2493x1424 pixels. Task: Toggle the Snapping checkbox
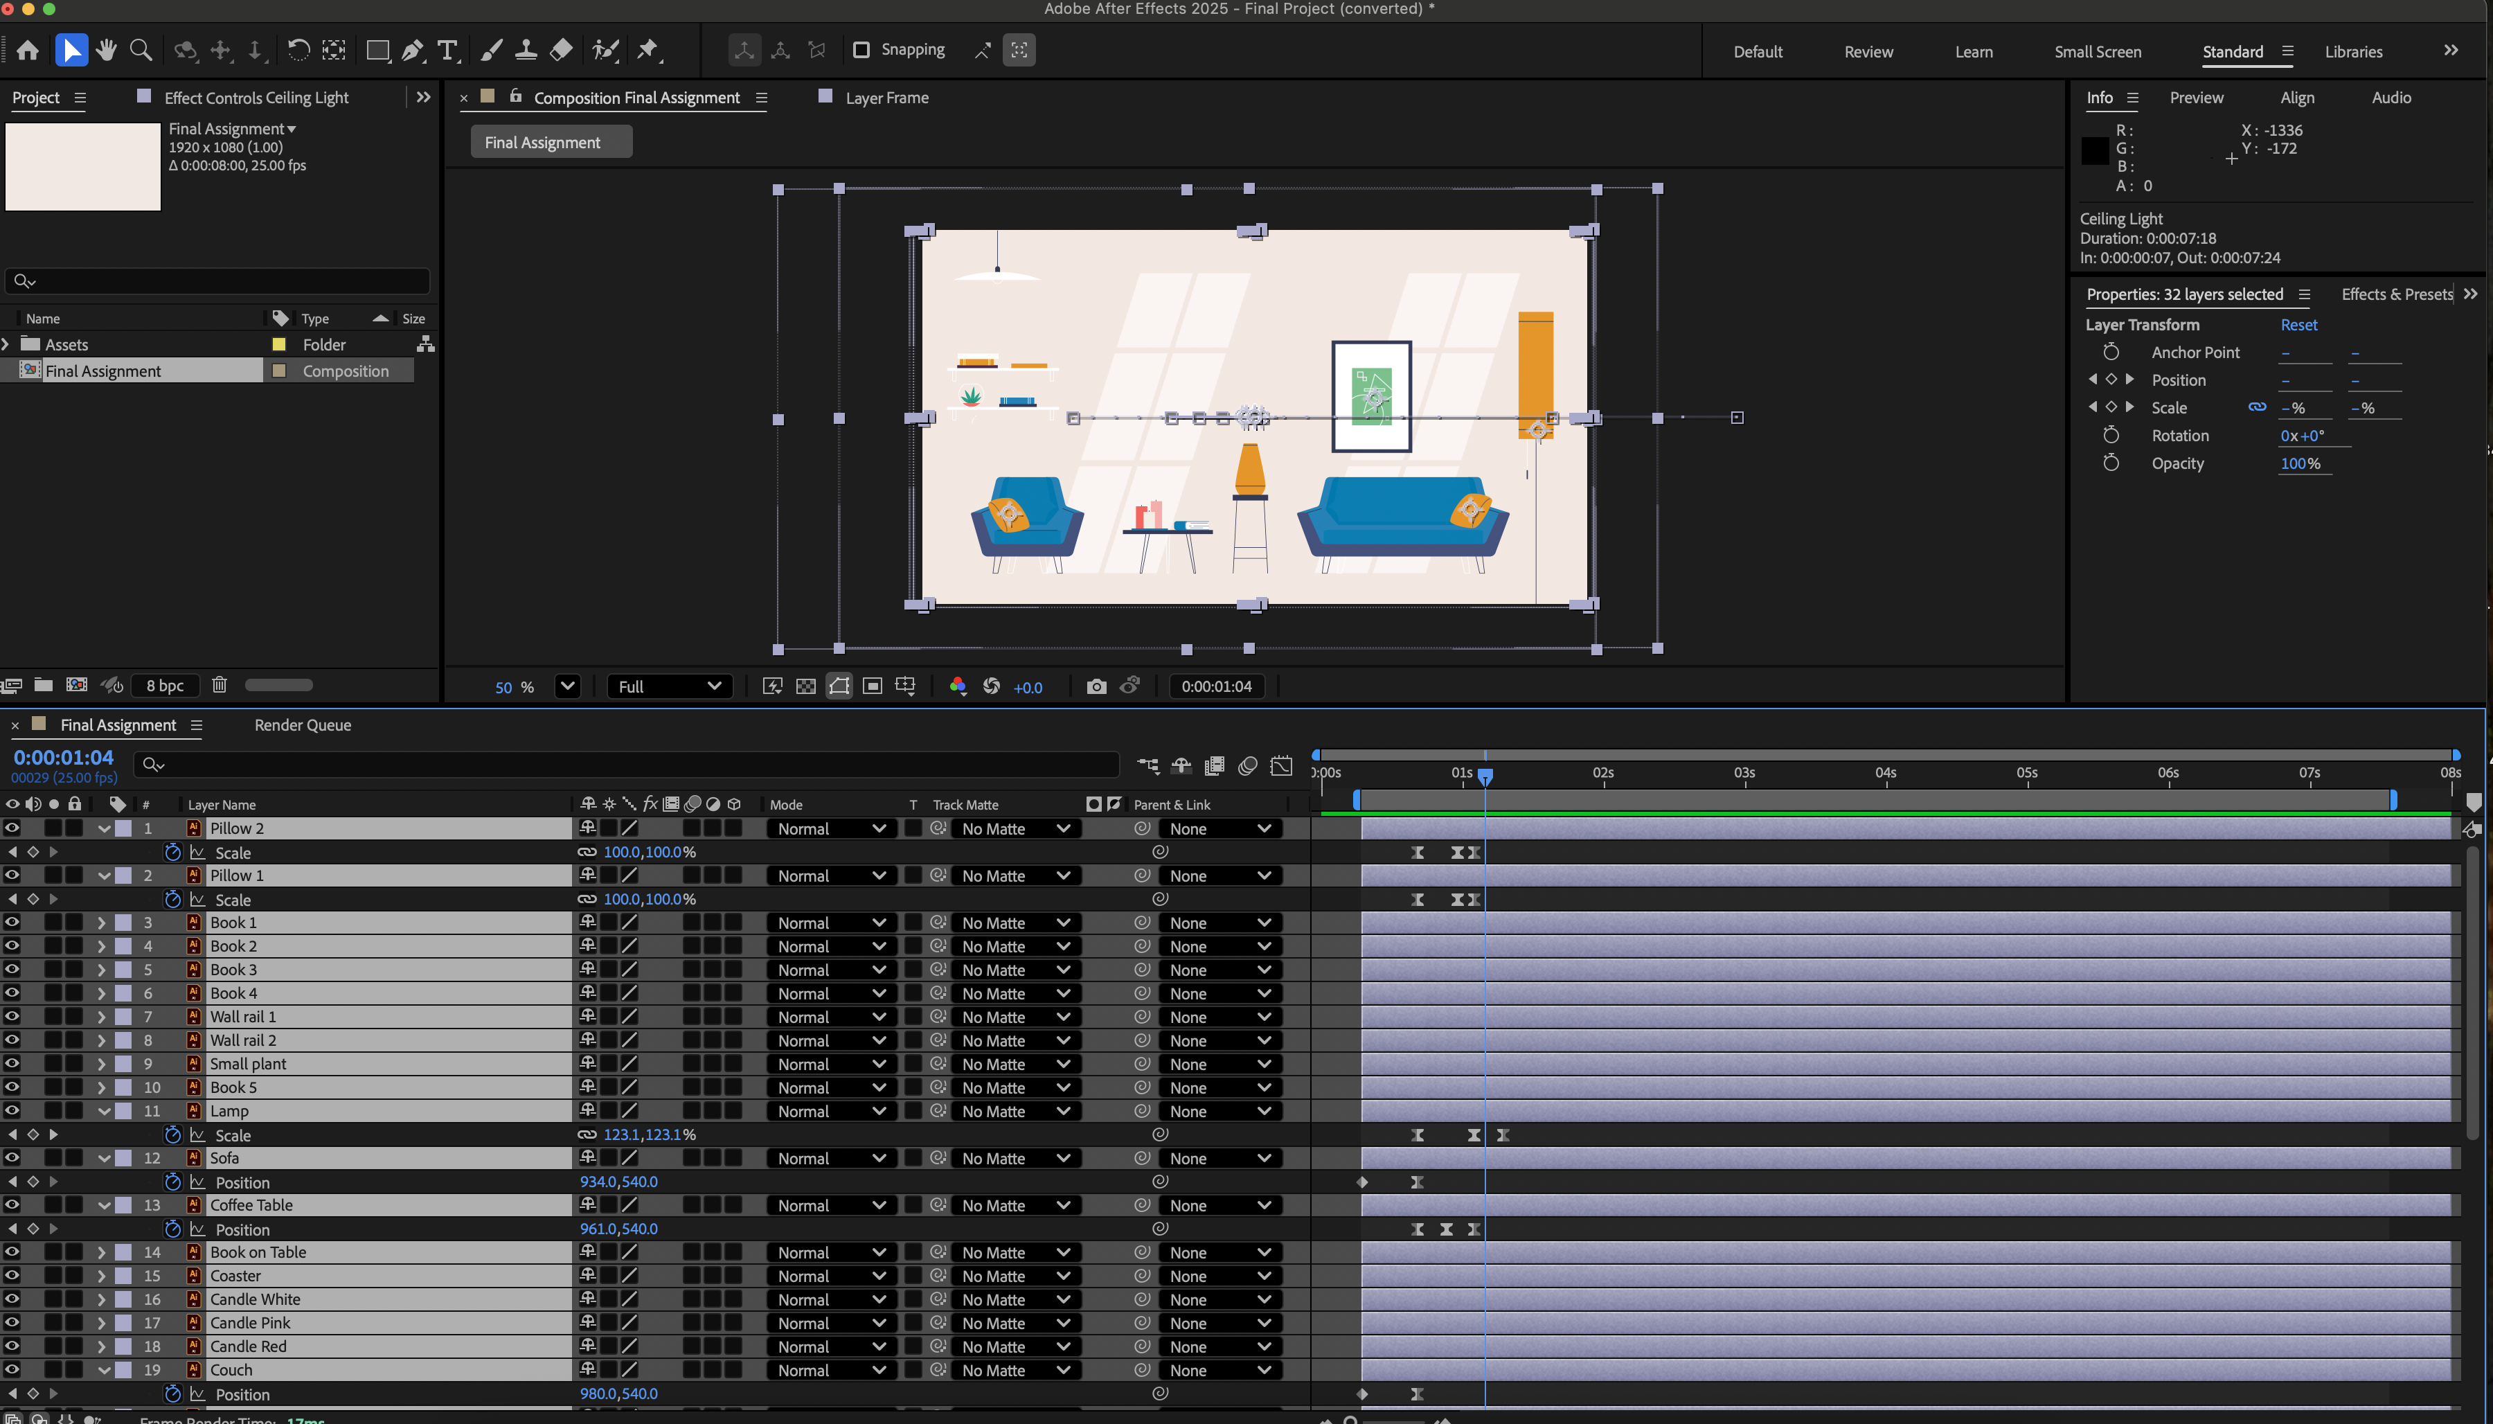coord(860,50)
